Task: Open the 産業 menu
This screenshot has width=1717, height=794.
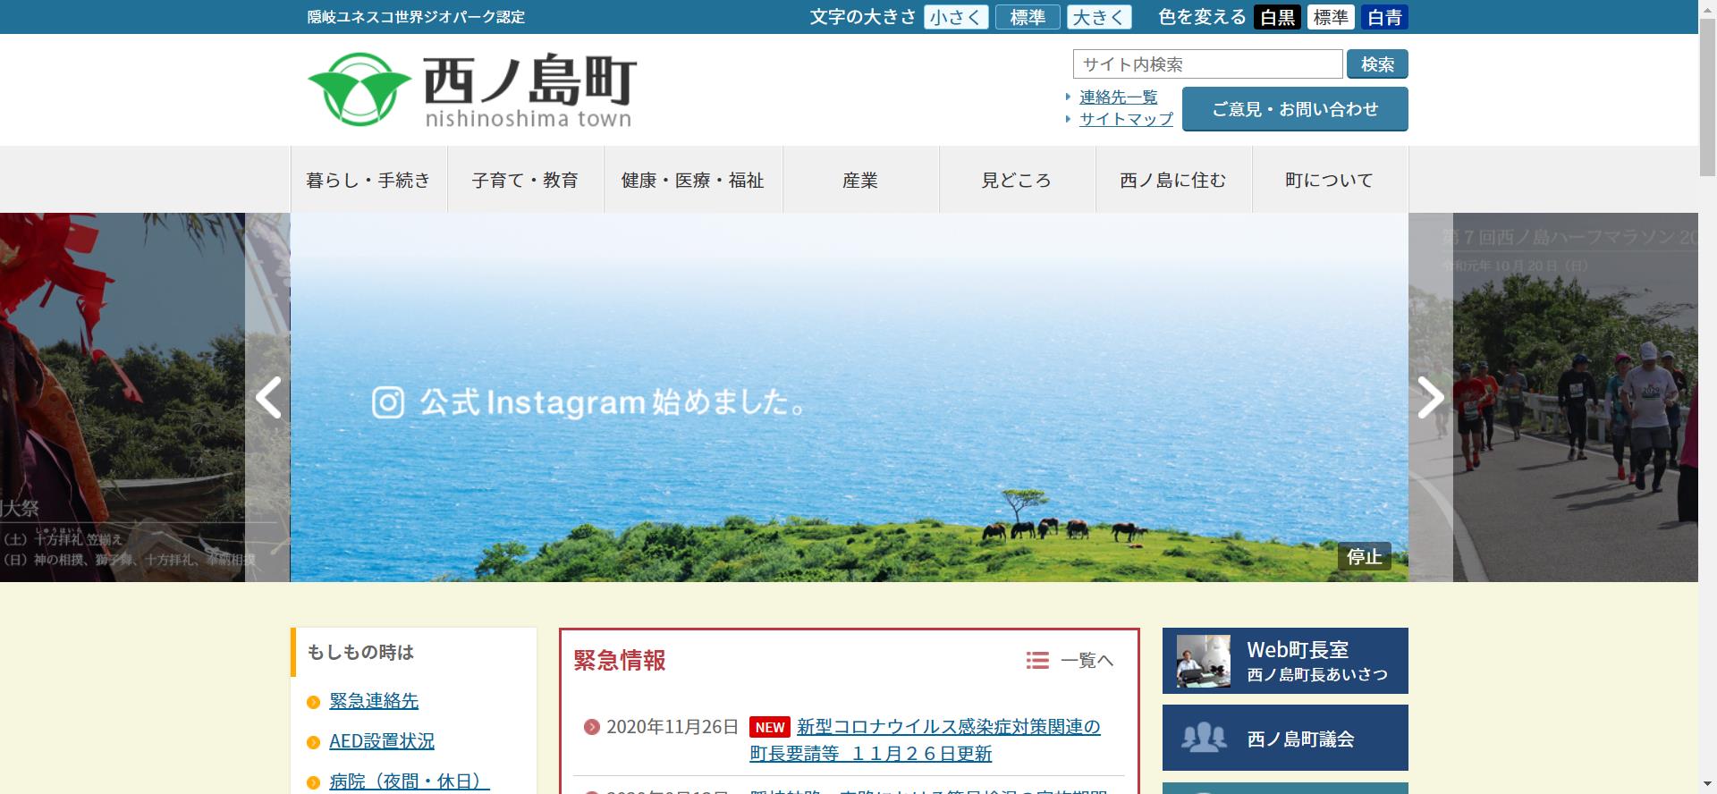Action: tap(860, 180)
